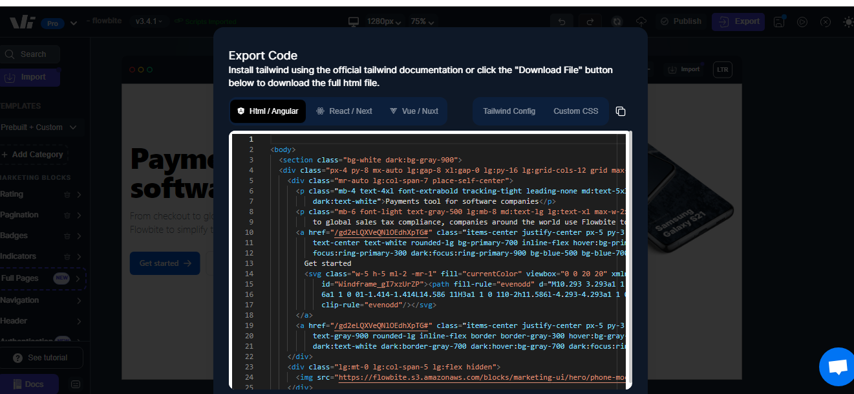The width and height of the screenshot is (854, 394).
Task: Toggle the sun light-mode icon
Action: click(x=848, y=21)
